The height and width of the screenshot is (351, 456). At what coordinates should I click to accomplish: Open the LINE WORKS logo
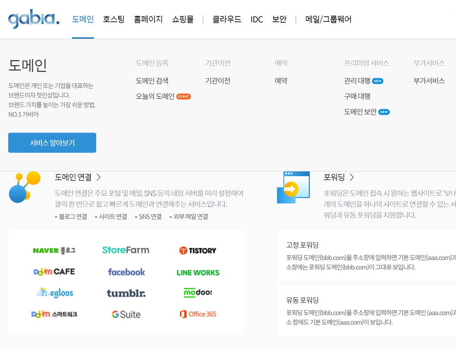coord(198,273)
